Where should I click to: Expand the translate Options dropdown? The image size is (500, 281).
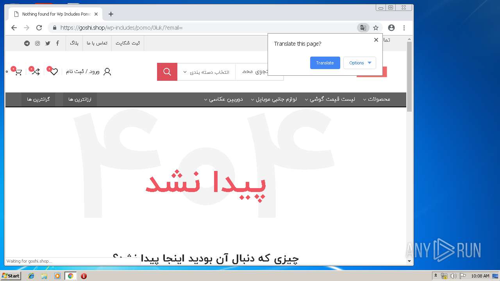(360, 63)
